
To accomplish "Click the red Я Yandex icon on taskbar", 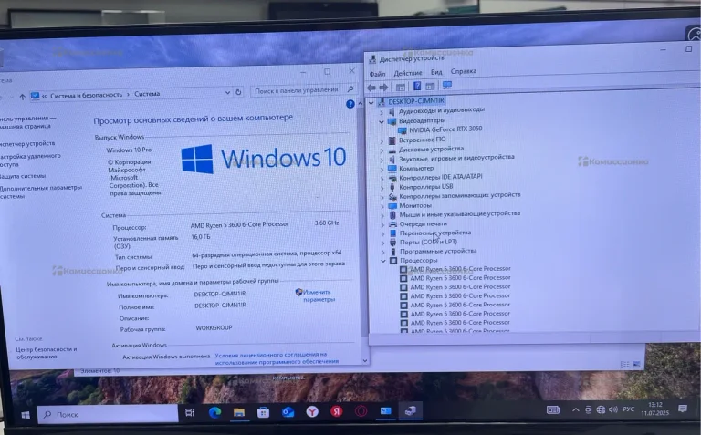I will (337, 411).
